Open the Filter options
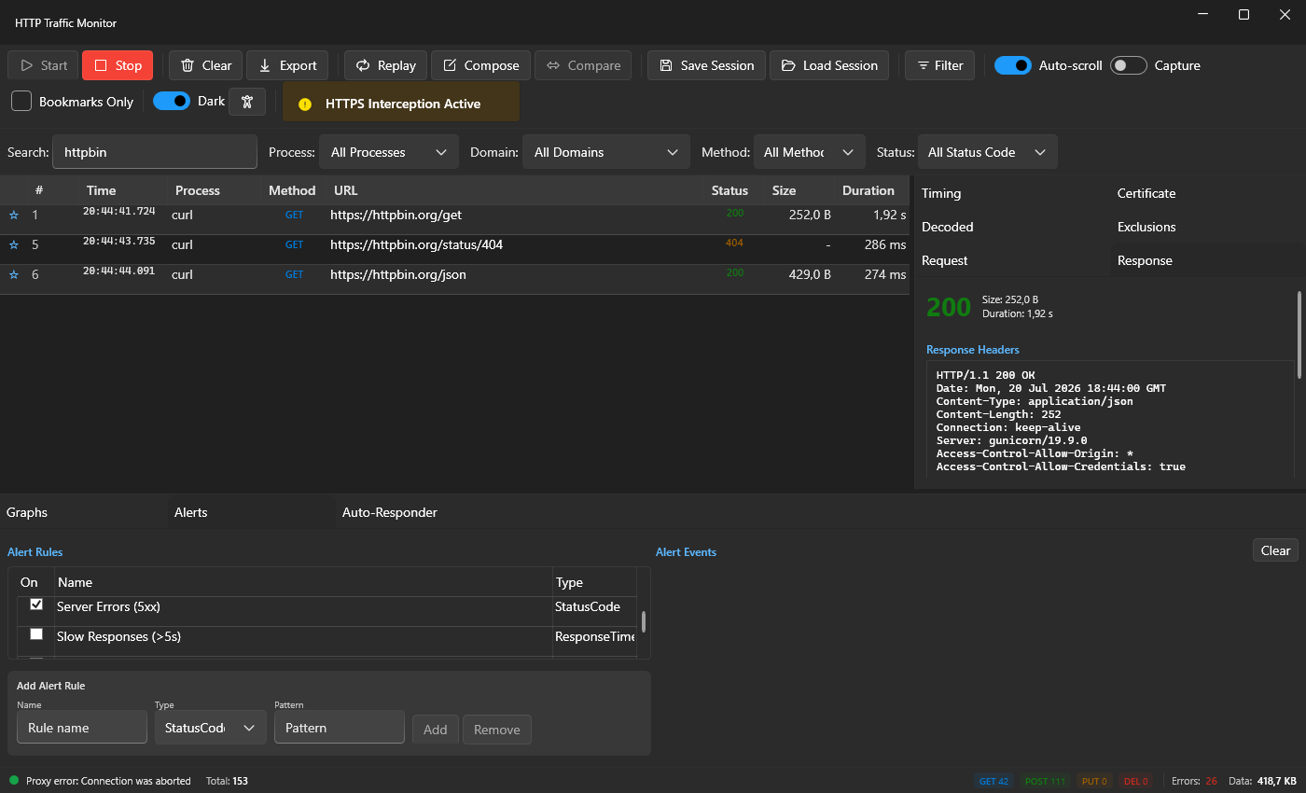This screenshot has width=1306, height=793. (x=940, y=65)
